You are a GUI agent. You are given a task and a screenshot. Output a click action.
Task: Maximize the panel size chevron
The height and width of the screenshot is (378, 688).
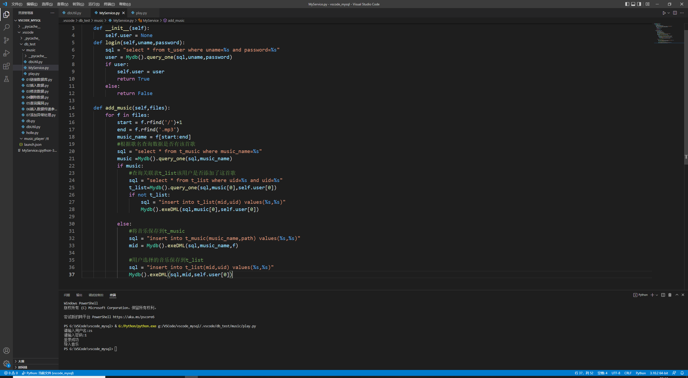point(677,295)
